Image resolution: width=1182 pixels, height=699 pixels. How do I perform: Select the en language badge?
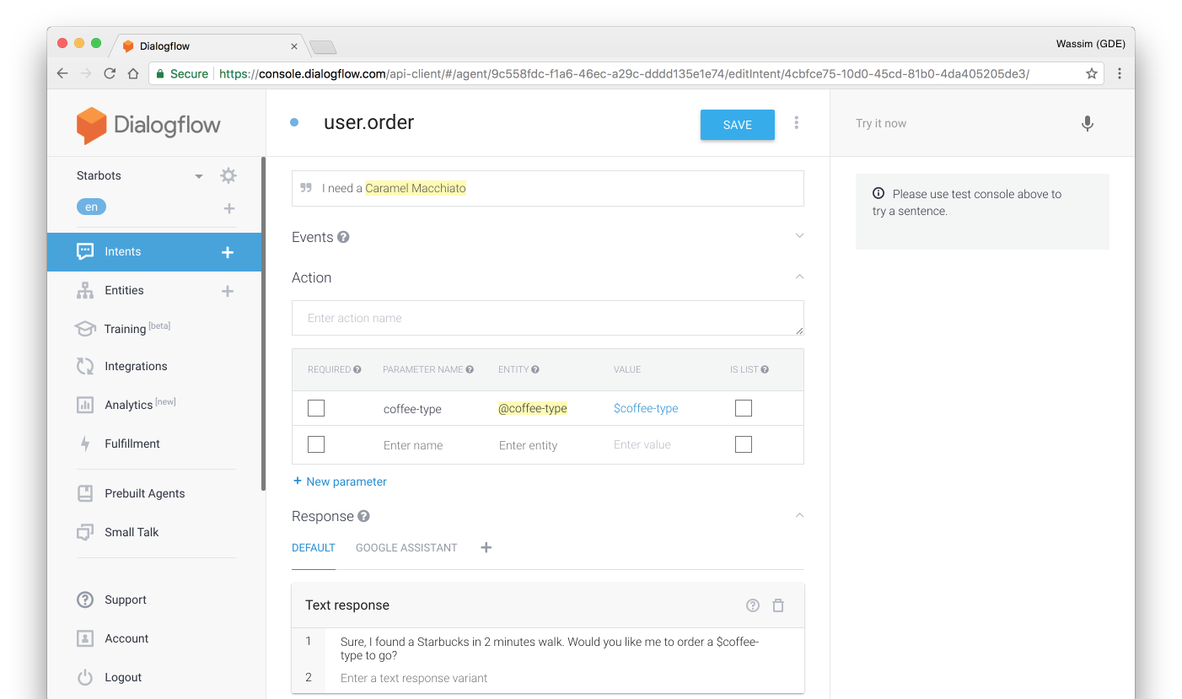[x=91, y=207]
